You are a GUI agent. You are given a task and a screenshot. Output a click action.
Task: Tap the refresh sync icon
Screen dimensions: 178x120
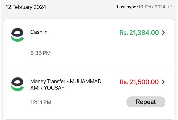[170, 7]
